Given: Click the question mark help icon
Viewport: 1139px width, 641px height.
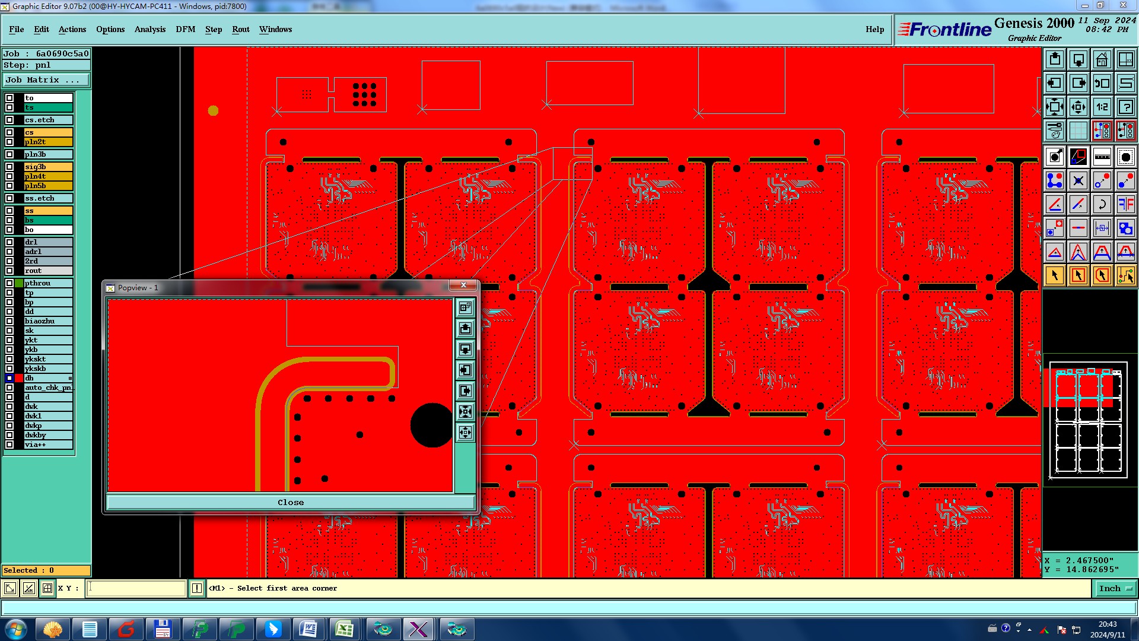Looking at the screenshot, I should (x=1125, y=107).
